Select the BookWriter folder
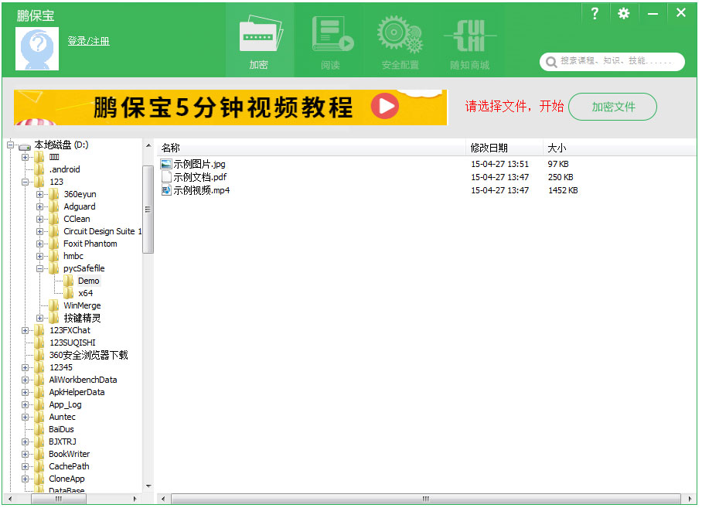 69,455
